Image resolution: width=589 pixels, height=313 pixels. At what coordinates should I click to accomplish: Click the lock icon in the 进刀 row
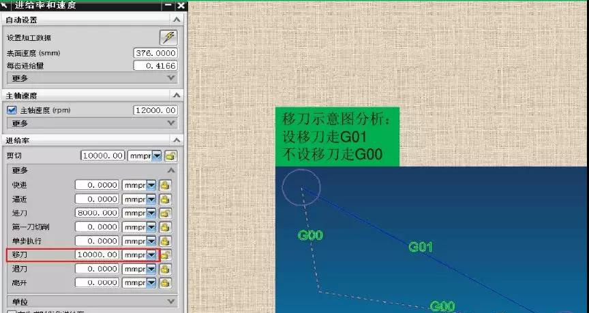[164, 213]
